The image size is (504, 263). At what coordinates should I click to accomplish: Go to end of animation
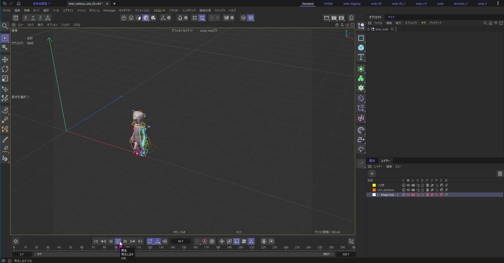[140, 241]
